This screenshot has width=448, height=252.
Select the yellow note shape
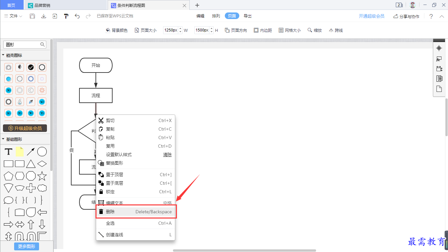coord(20,152)
